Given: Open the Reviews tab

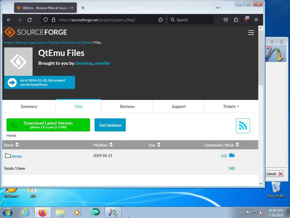Looking at the screenshot, I should [127, 106].
